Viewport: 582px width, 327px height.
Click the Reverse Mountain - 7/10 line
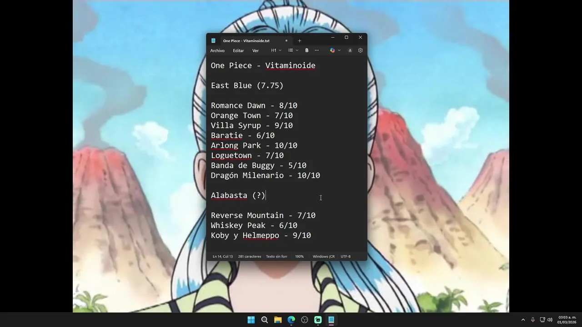click(x=263, y=215)
